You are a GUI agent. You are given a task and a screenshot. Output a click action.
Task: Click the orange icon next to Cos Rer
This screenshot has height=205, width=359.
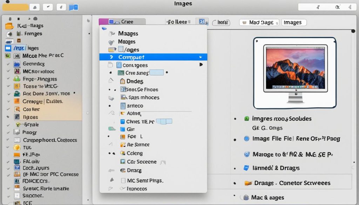(17, 109)
